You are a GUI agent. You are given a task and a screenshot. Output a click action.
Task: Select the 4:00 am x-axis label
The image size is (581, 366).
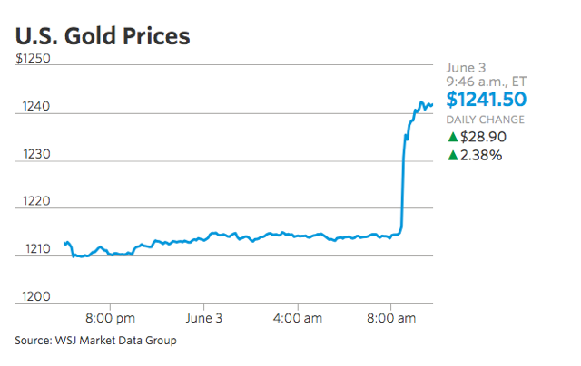point(296,319)
